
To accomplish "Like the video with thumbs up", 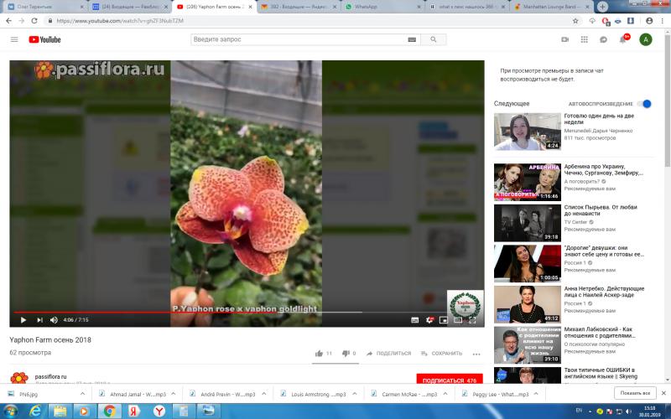I will pyautogui.click(x=320, y=354).
